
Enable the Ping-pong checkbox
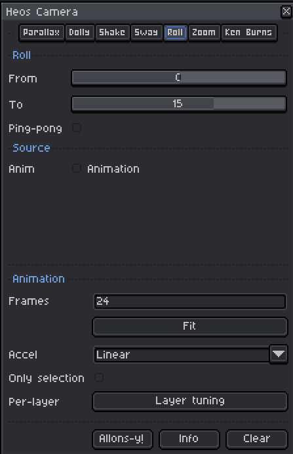pos(77,128)
